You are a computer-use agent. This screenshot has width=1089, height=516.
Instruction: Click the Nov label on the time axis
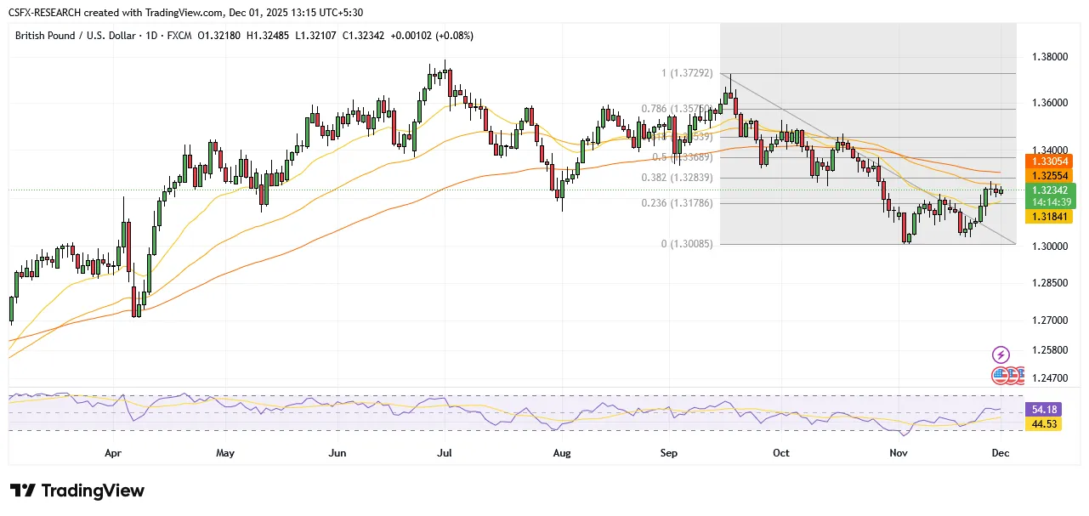pyautogui.click(x=899, y=453)
